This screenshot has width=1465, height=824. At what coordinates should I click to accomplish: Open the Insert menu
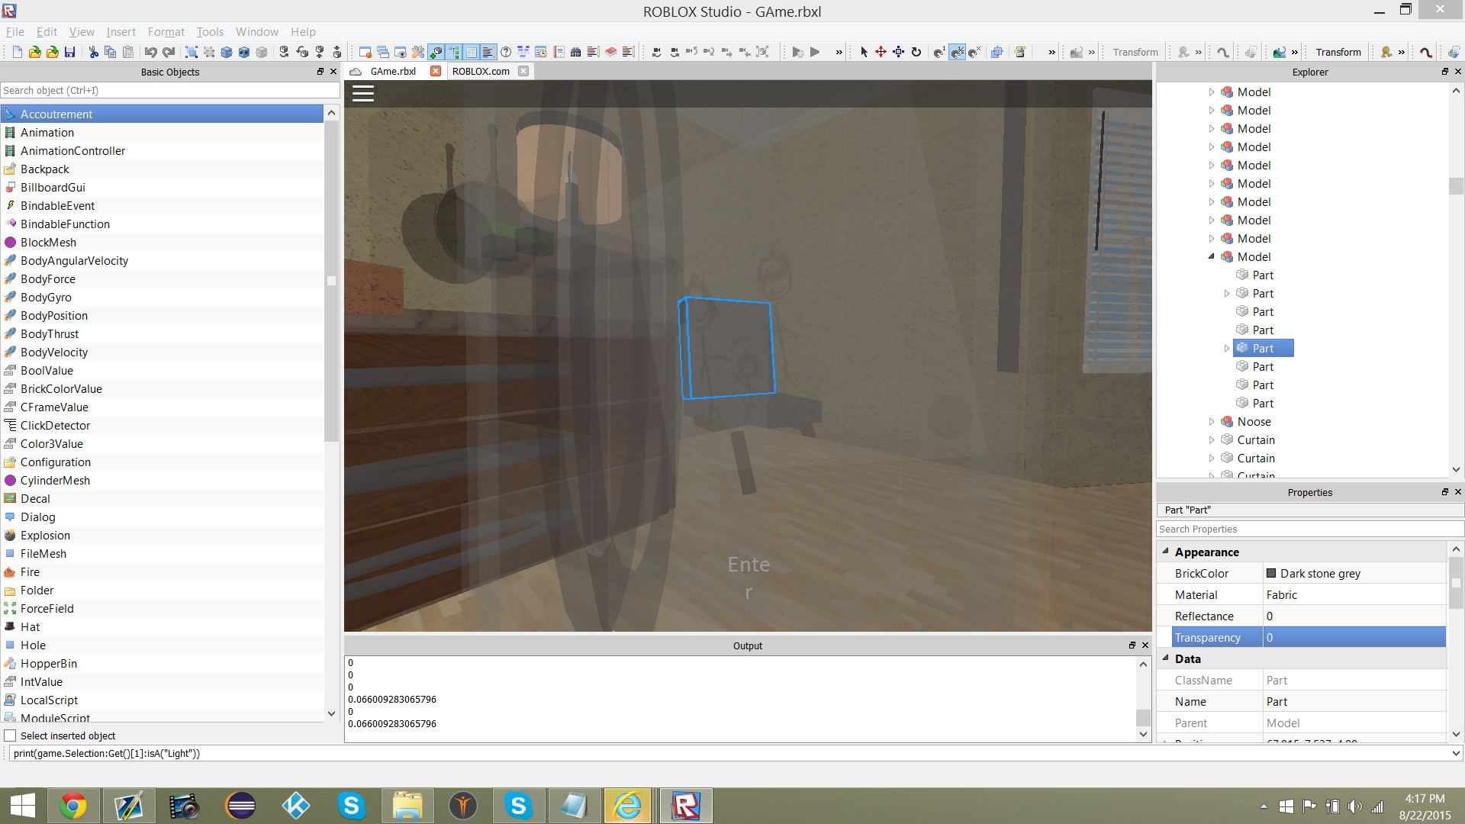121,31
